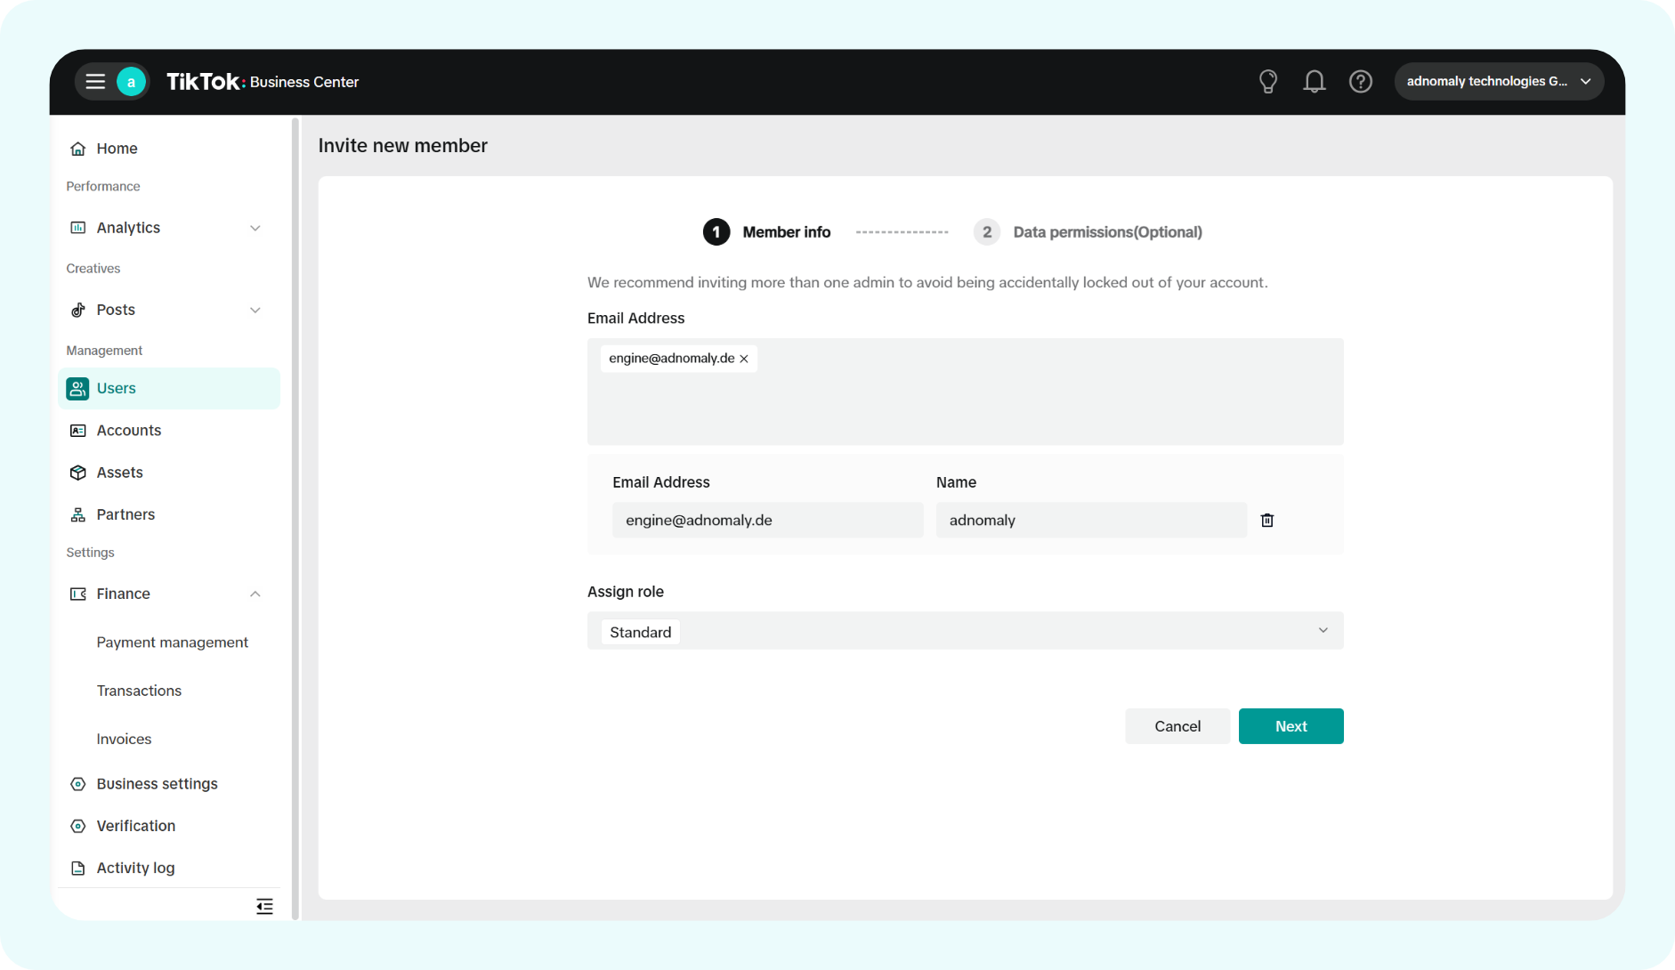Open the notifications bell
This screenshot has width=1675, height=970.
click(1314, 82)
